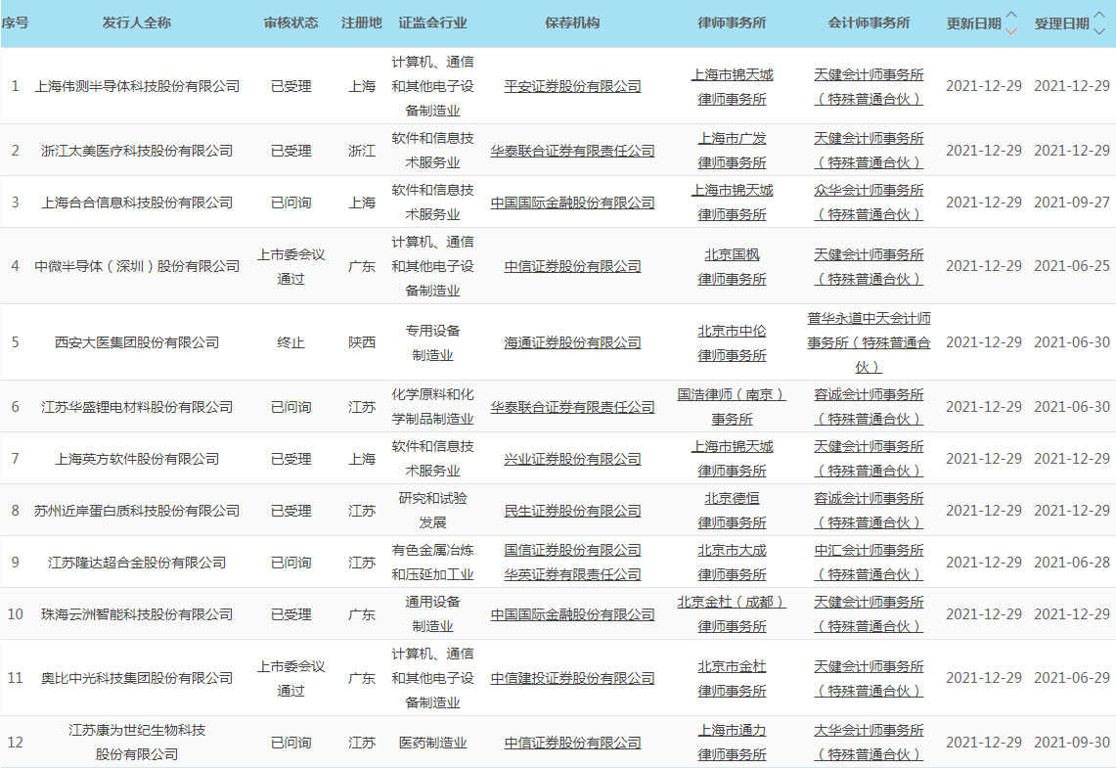The height and width of the screenshot is (768, 1116).
Task: Open 民生证券股份有限公司 sponsor link
Action: pos(572,511)
